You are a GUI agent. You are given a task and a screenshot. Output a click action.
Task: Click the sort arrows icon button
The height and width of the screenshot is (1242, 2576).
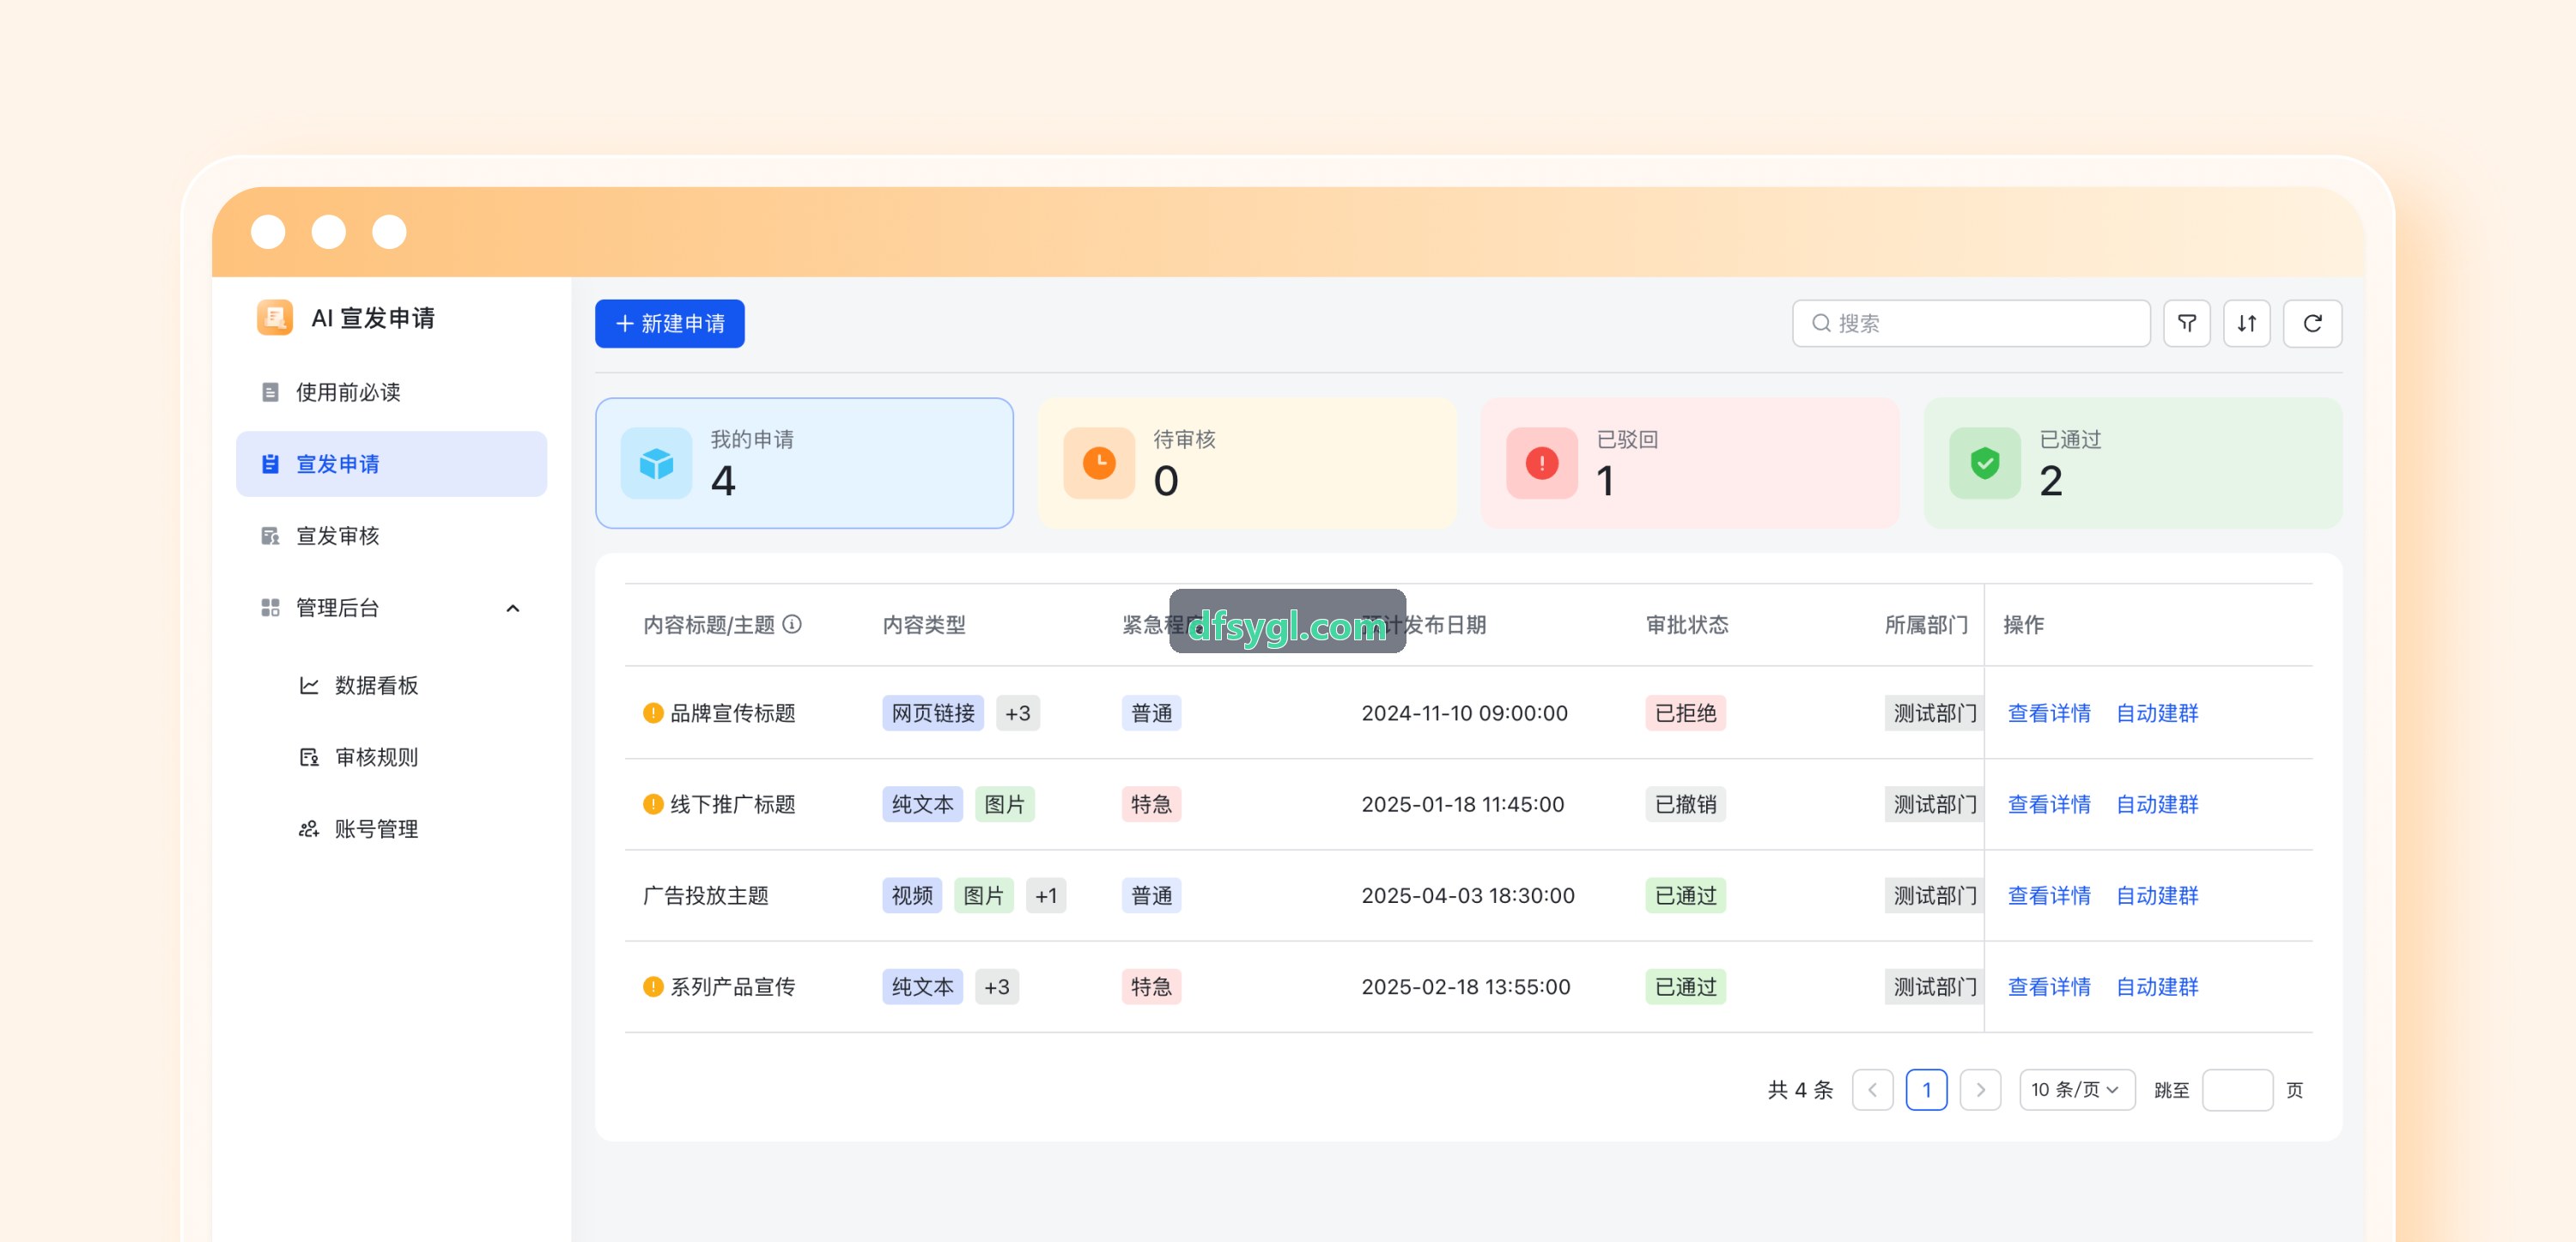[x=2246, y=323]
